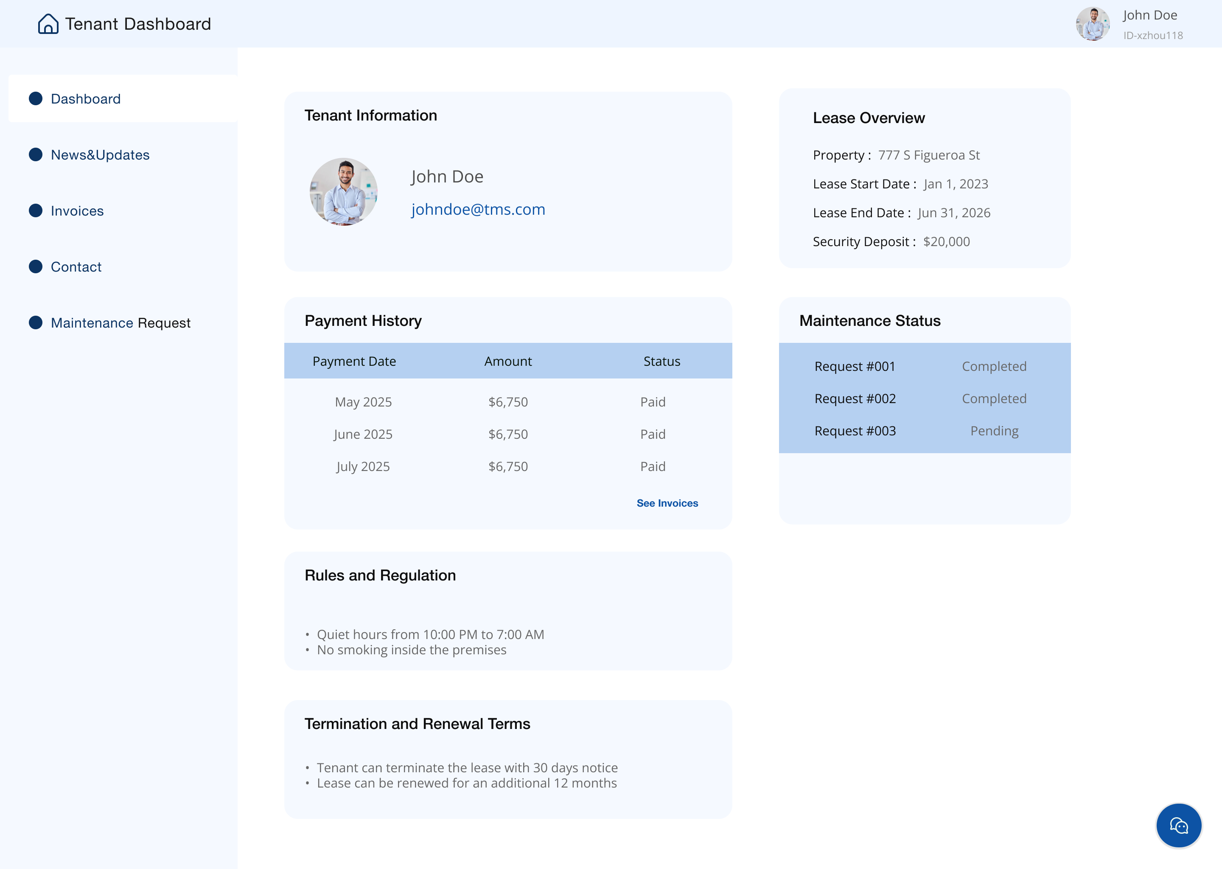Open the chat support bubble icon
This screenshot has width=1222, height=869.
(1179, 826)
